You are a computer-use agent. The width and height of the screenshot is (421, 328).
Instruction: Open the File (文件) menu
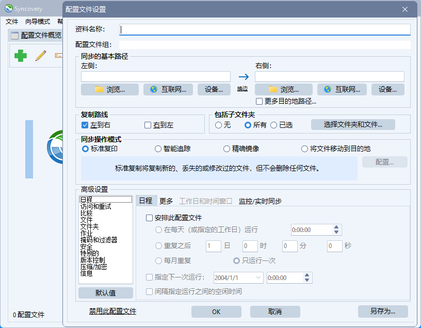12,22
